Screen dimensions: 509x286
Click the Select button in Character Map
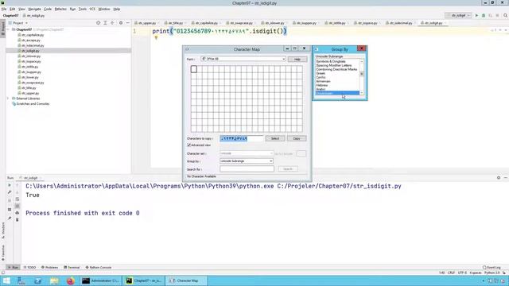[x=275, y=138]
